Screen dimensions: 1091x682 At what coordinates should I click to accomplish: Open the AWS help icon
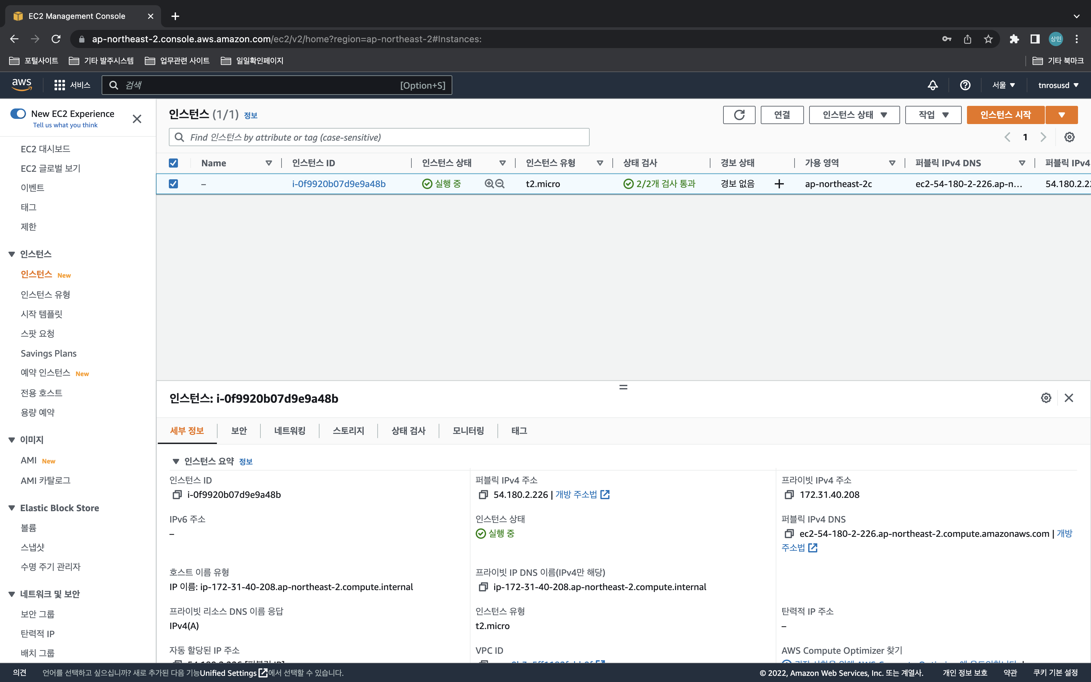click(965, 85)
